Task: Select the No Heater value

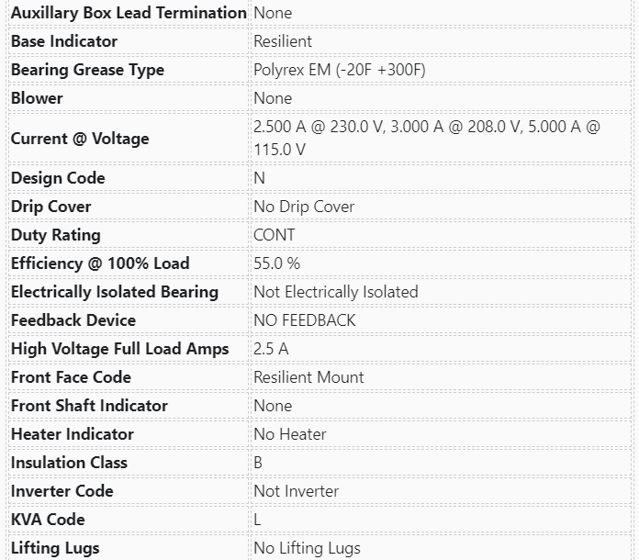Action: click(x=290, y=434)
